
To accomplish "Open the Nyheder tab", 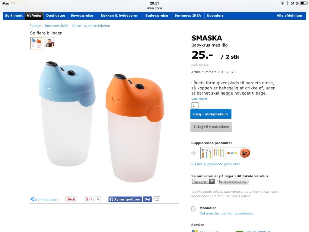I will [x=34, y=16].
